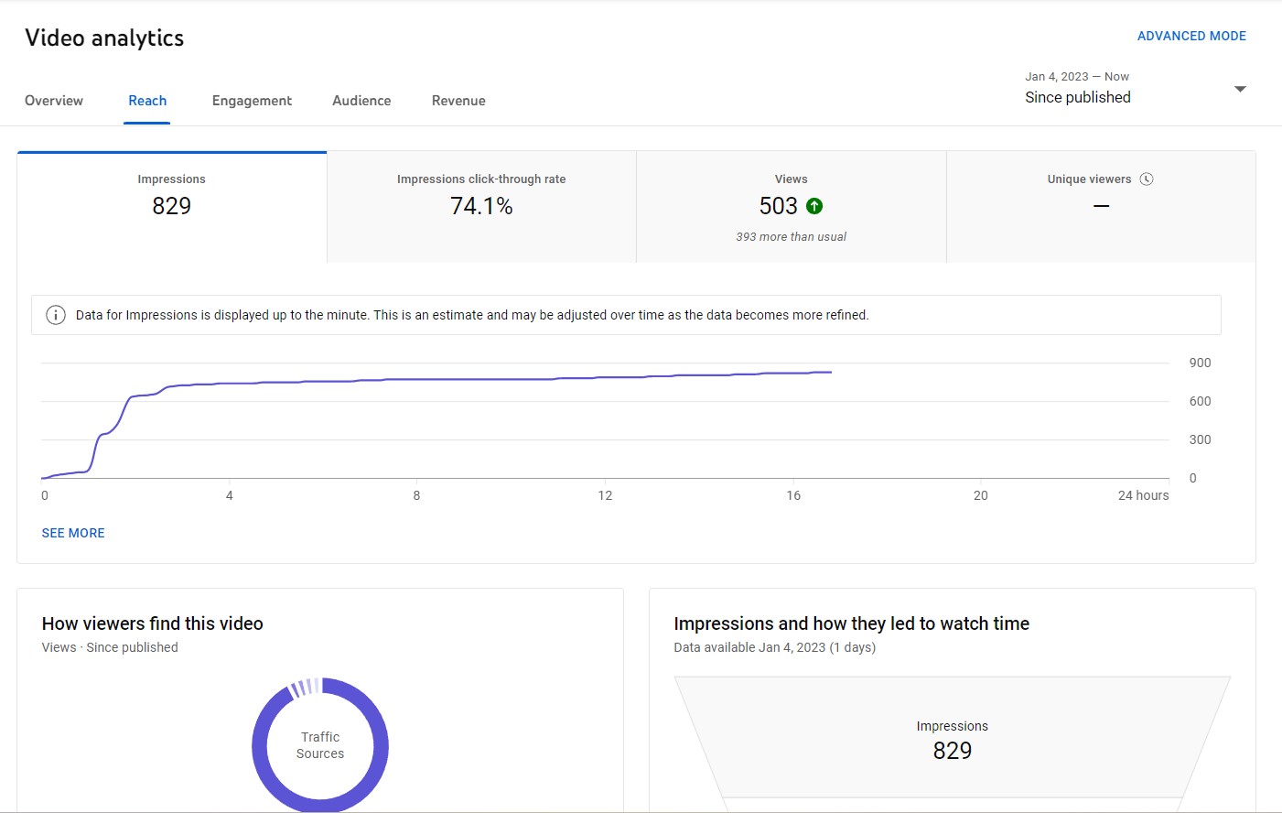
Task: Click the Traffic Sources donut chart
Action: click(x=320, y=744)
